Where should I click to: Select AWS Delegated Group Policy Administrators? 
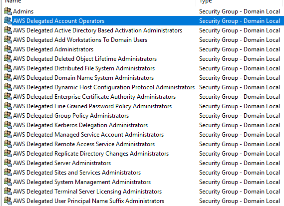[71, 116]
